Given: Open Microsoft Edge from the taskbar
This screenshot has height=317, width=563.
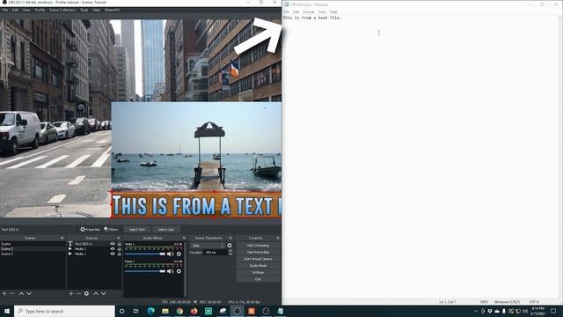Looking at the screenshot, I should point(150,311).
